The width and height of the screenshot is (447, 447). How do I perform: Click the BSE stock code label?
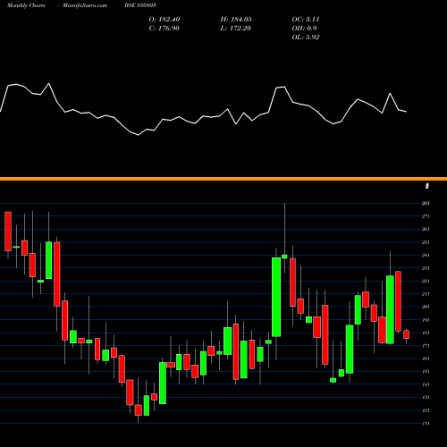click(x=140, y=5)
